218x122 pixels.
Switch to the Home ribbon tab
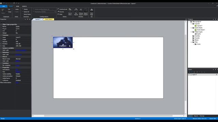(x=11, y=6)
